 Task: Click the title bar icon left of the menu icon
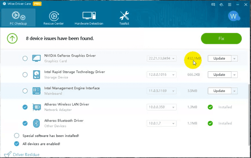[x=221, y=5]
